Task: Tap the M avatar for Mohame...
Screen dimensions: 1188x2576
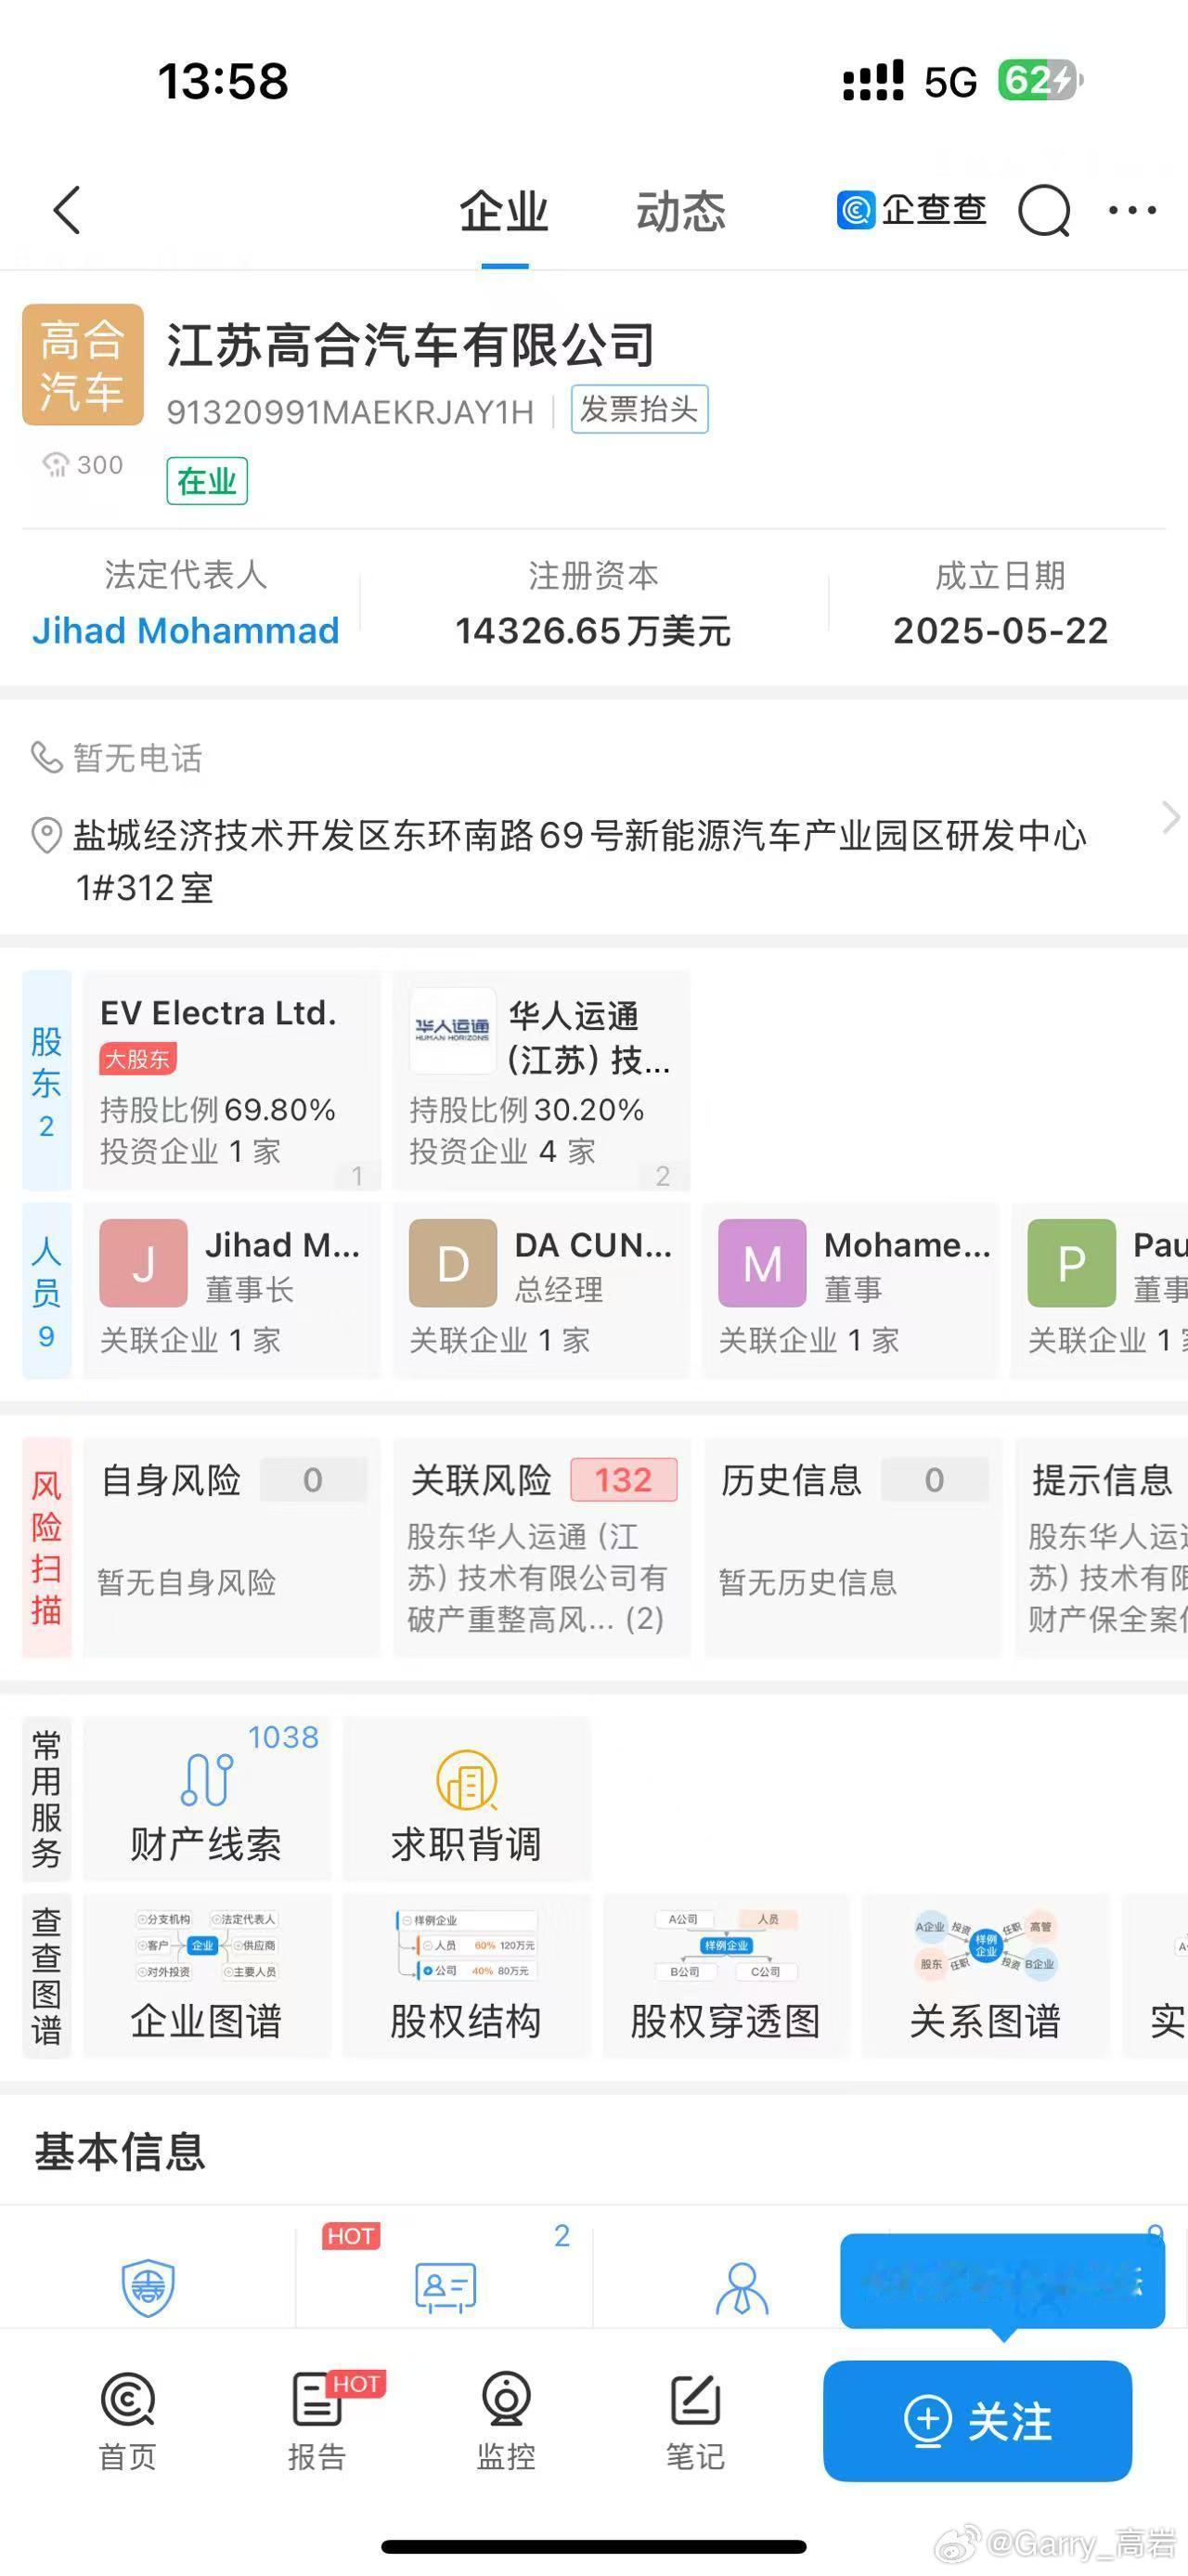Action: point(762,1263)
